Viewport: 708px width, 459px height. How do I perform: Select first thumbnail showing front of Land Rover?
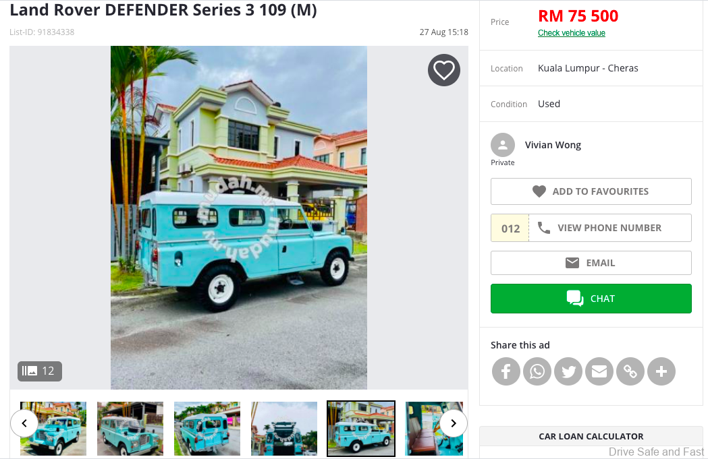(53, 429)
